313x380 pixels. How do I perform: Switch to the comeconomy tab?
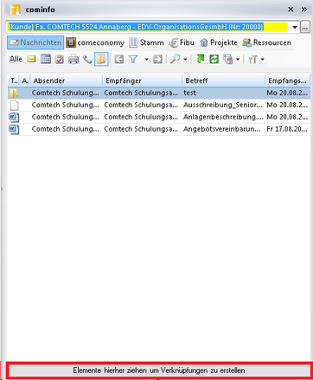tap(95, 42)
